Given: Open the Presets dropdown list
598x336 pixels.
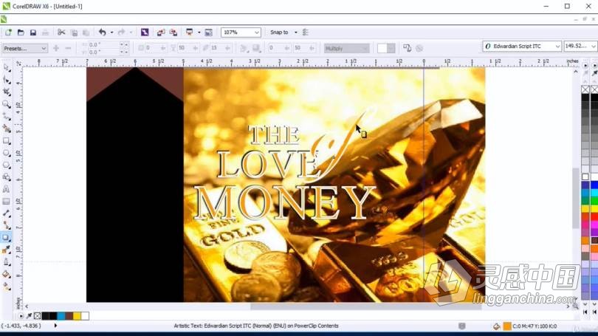Looking at the screenshot, I should tap(24, 49).
